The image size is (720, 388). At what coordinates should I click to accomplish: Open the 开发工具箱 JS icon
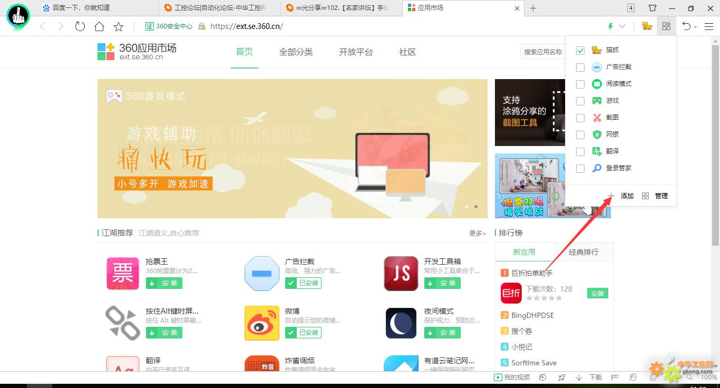[401, 274]
